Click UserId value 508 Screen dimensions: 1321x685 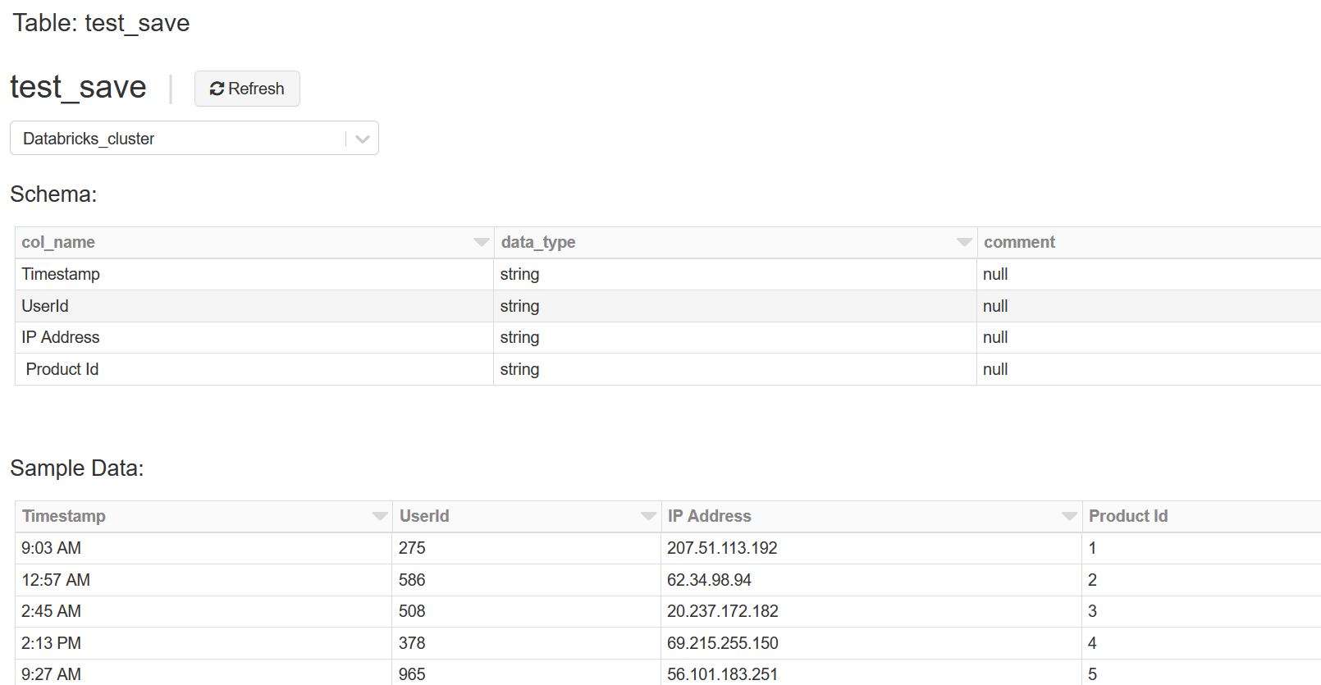pos(412,611)
